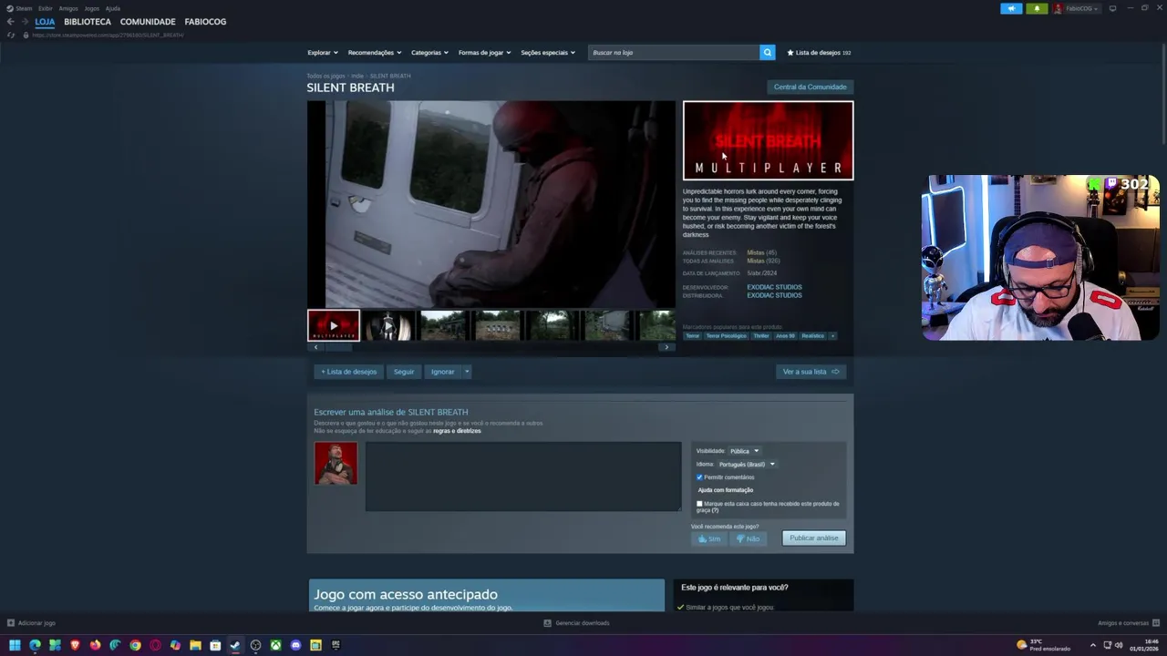
Task: Click the Steam icon in the taskbar
Action: point(235,645)
